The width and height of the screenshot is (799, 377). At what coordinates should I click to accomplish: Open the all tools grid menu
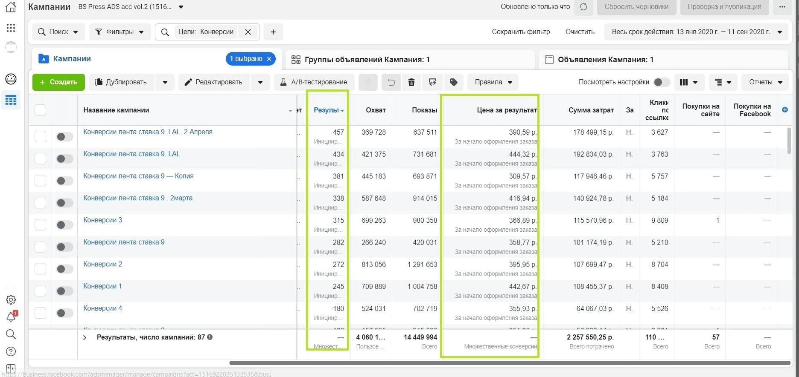(11, 28)
